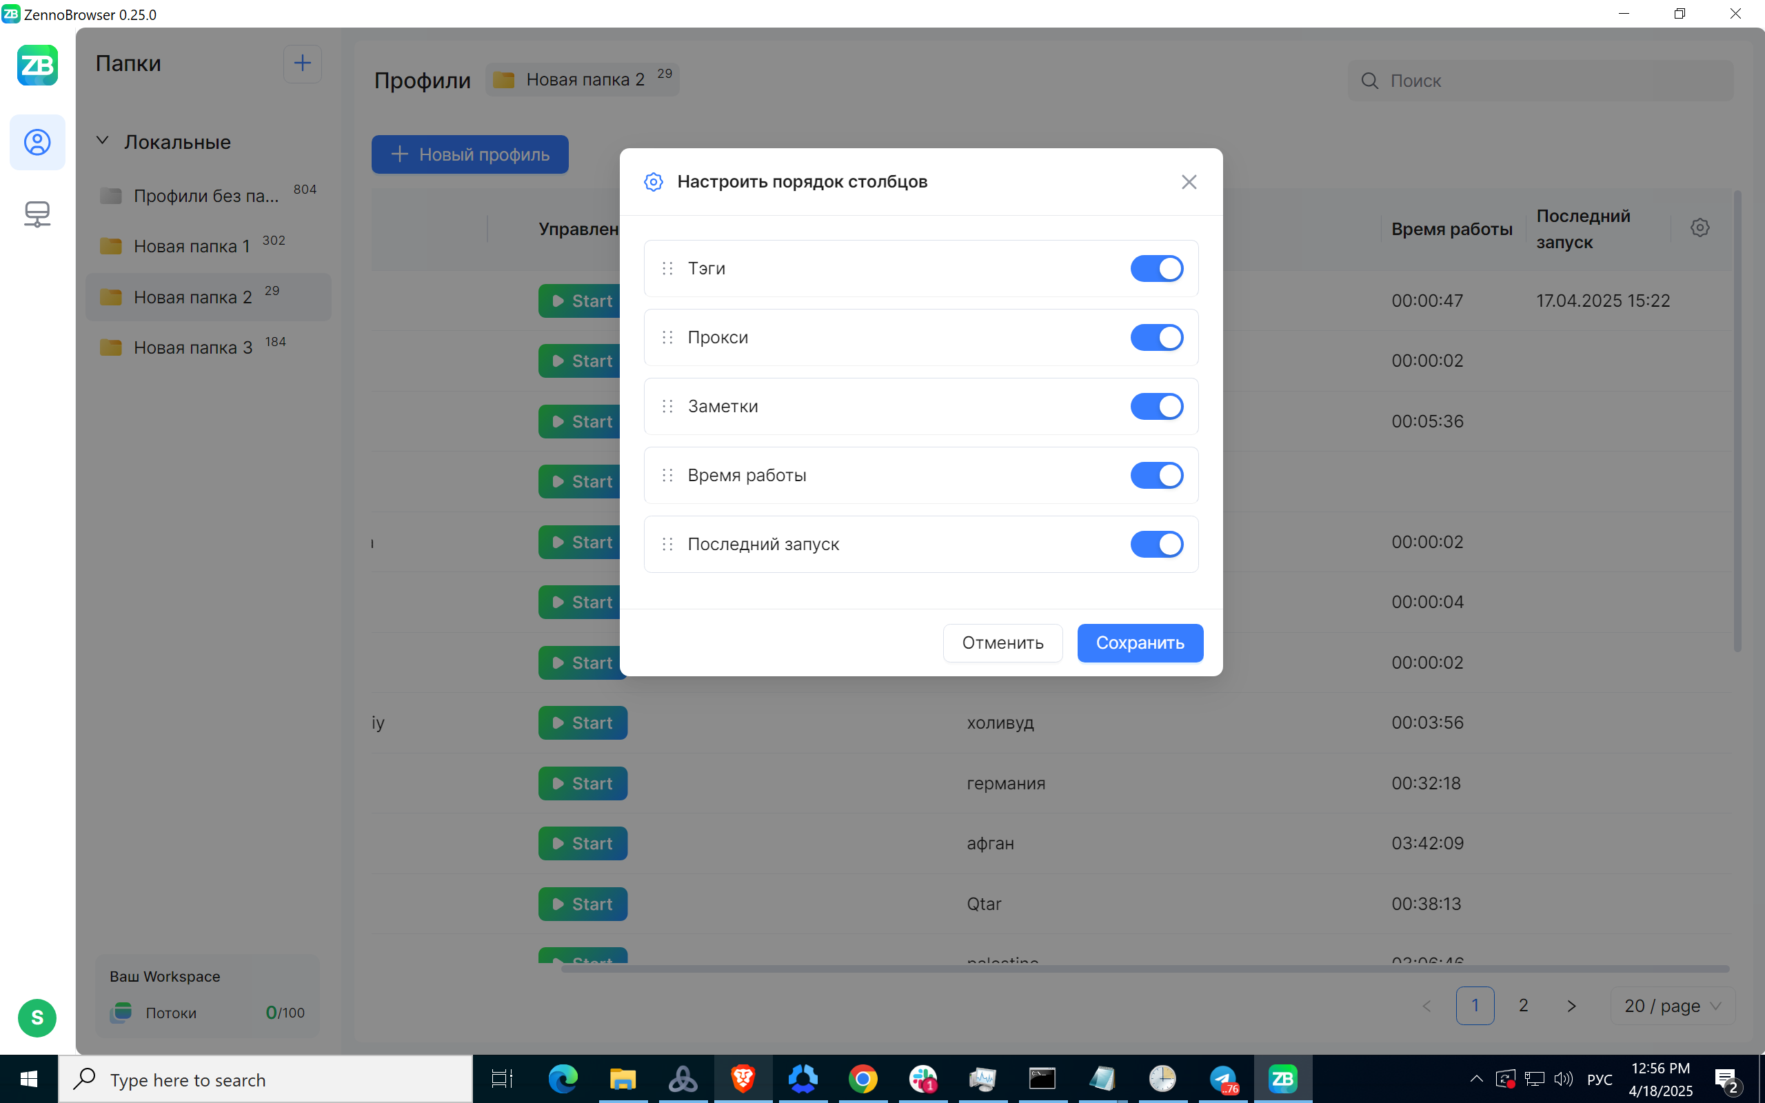The height and width of the screenshot is (1103, 1765).
Task: Open the profiles section in left sidebar
Action: (37, 142)
